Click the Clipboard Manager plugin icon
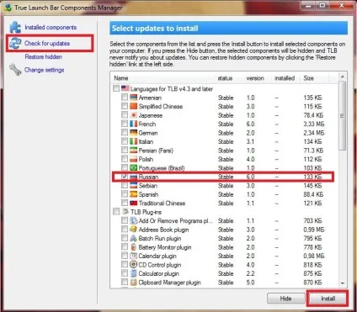The width and height of the screenshot is (357, 312). point(134,283)
